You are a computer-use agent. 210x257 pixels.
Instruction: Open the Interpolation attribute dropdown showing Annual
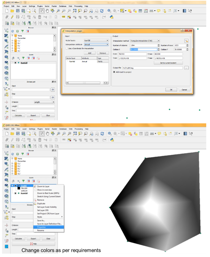click(96, 44)
